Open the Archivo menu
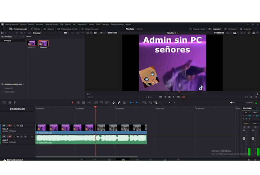This screenshot has width=260, height=175. pos(23,24)
